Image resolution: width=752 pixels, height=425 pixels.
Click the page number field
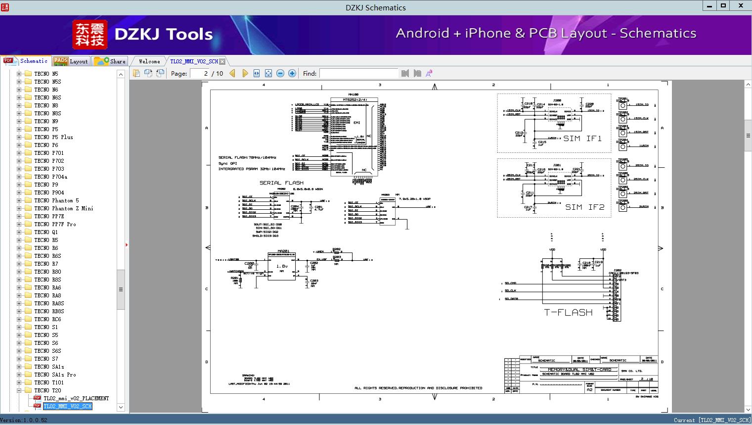pos(199,73)
